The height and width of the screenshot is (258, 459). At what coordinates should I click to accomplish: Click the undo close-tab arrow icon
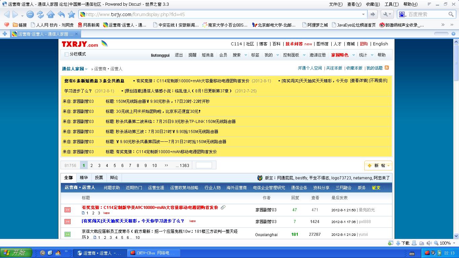tap(61, 14)
